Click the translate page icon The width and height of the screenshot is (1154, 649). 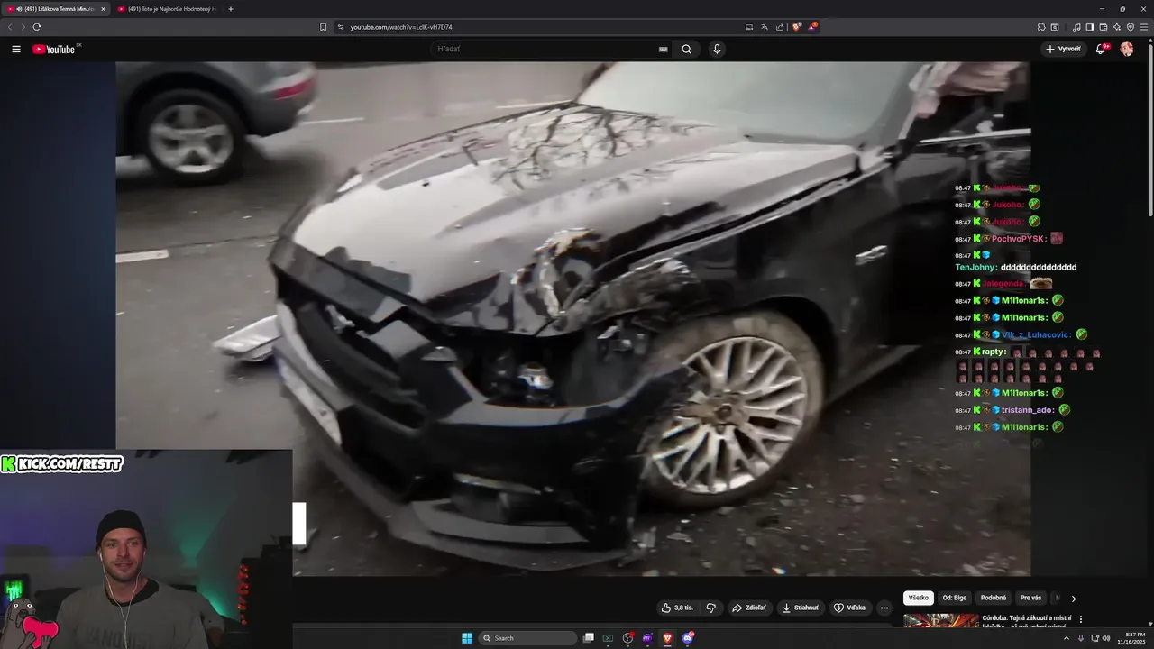765,27
